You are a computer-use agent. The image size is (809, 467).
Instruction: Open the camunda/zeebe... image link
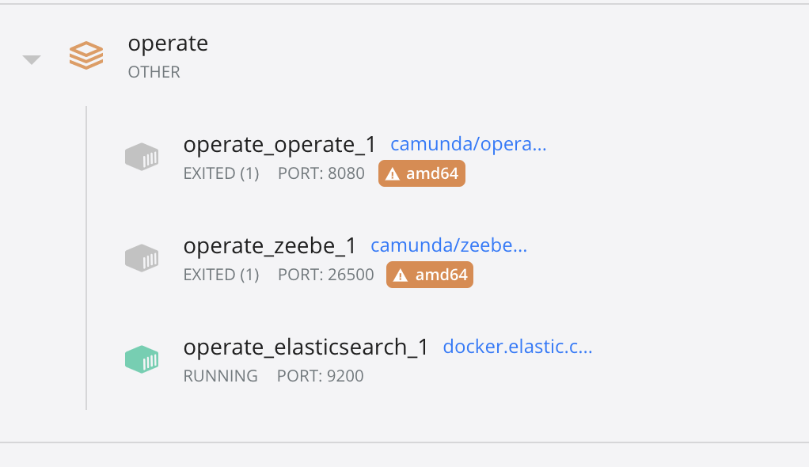(449, 245)
